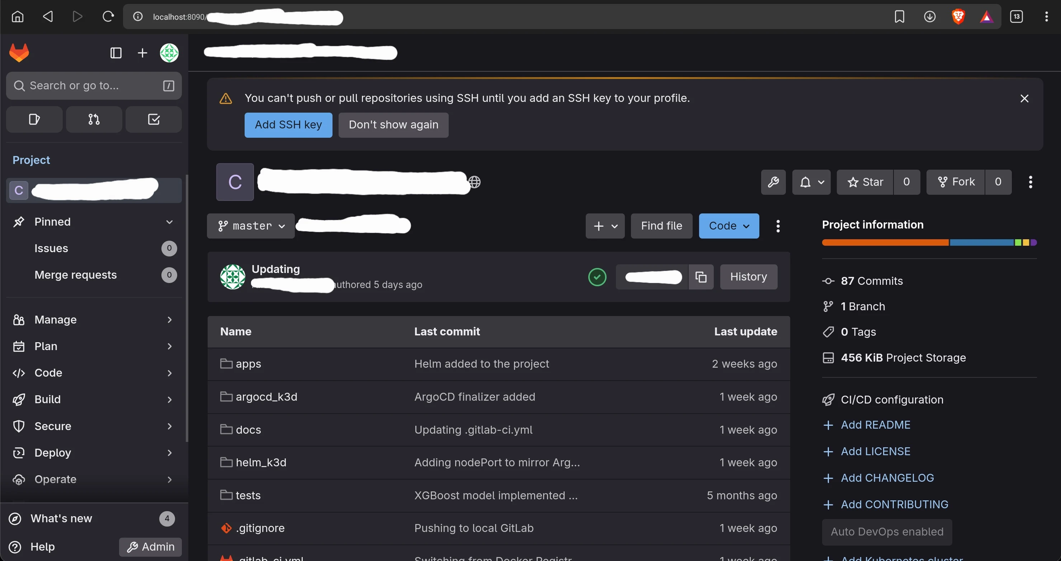
Task: View 87 Commits link
Action: (872, 281)
